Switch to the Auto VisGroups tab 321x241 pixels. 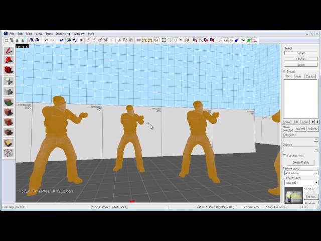(x=298, y=76)
